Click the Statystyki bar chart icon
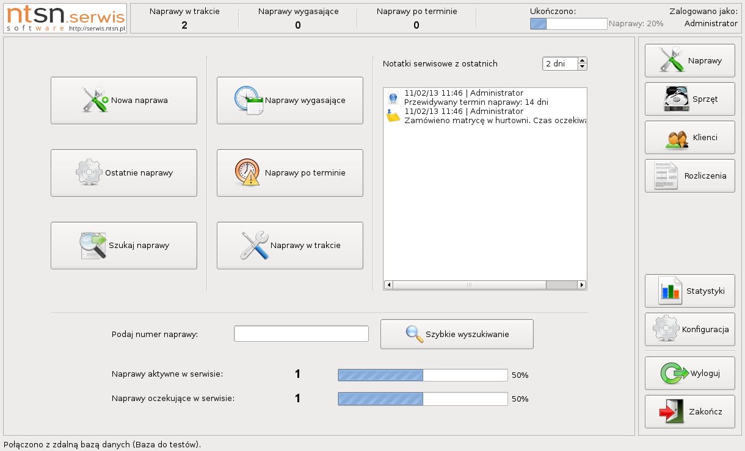 (670, 291)
